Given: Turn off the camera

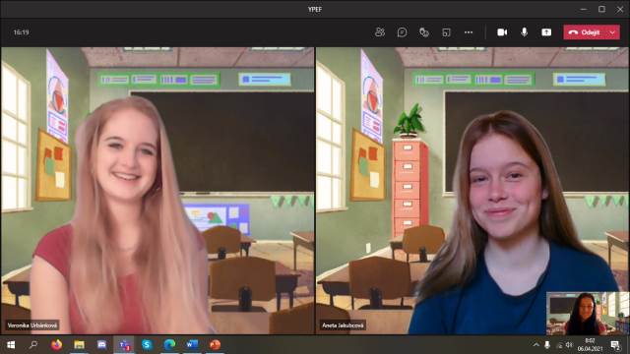Looking at the screenshot, I should [x=502, y=32].
